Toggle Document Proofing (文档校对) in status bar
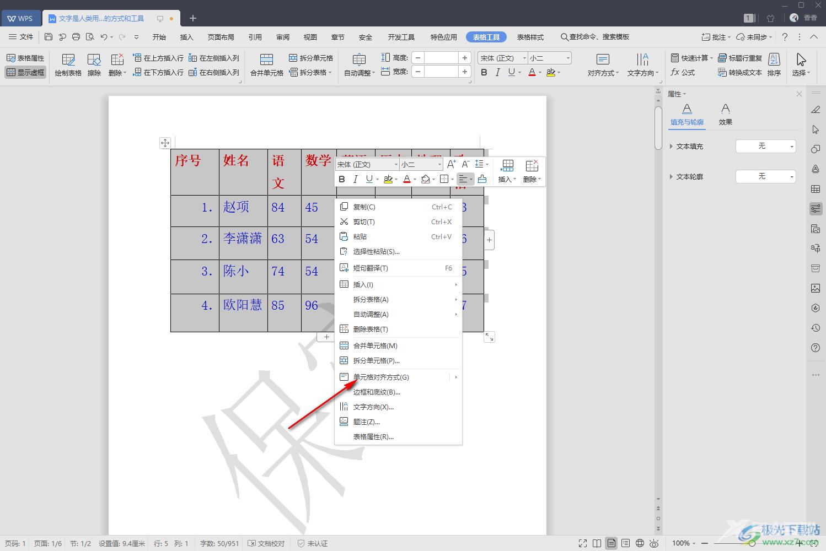 coord(266,543)
